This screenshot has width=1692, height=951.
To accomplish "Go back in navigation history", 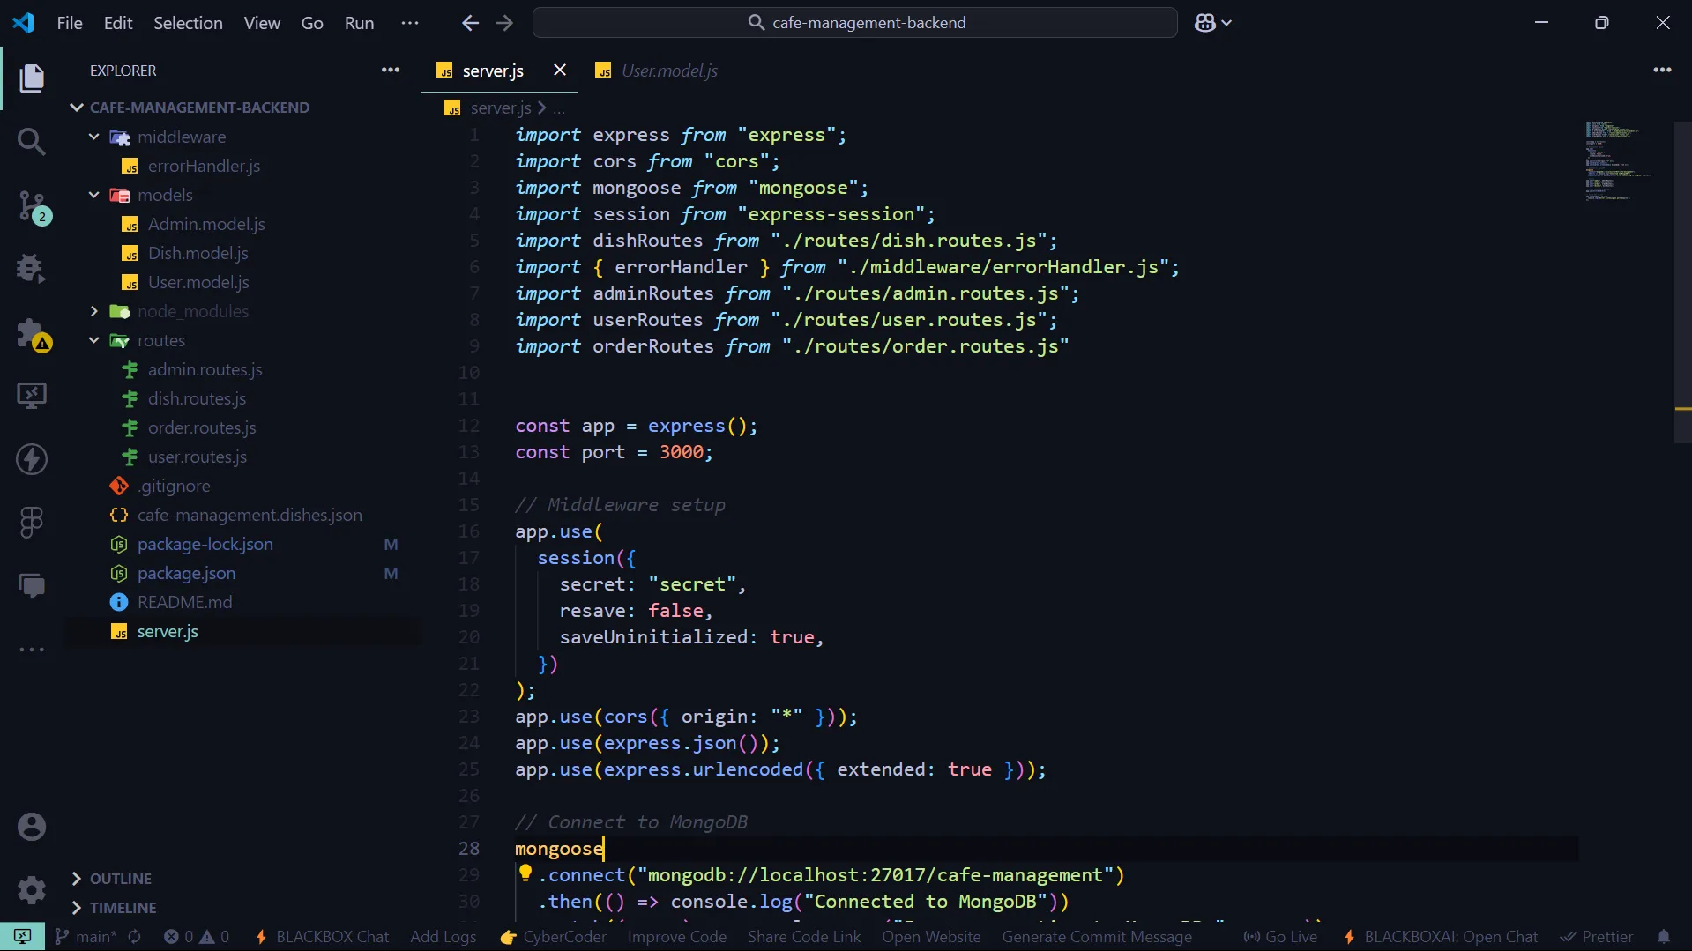I will [x=470, y=23].
